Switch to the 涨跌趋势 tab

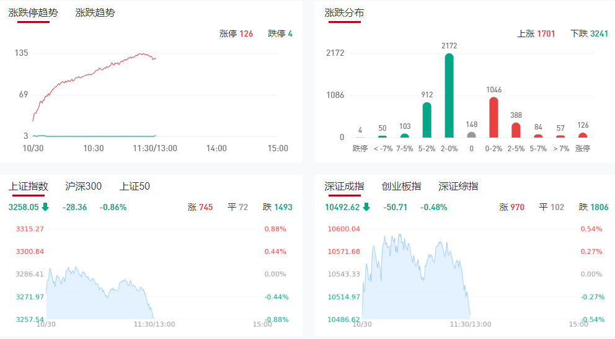click(95, 12)
